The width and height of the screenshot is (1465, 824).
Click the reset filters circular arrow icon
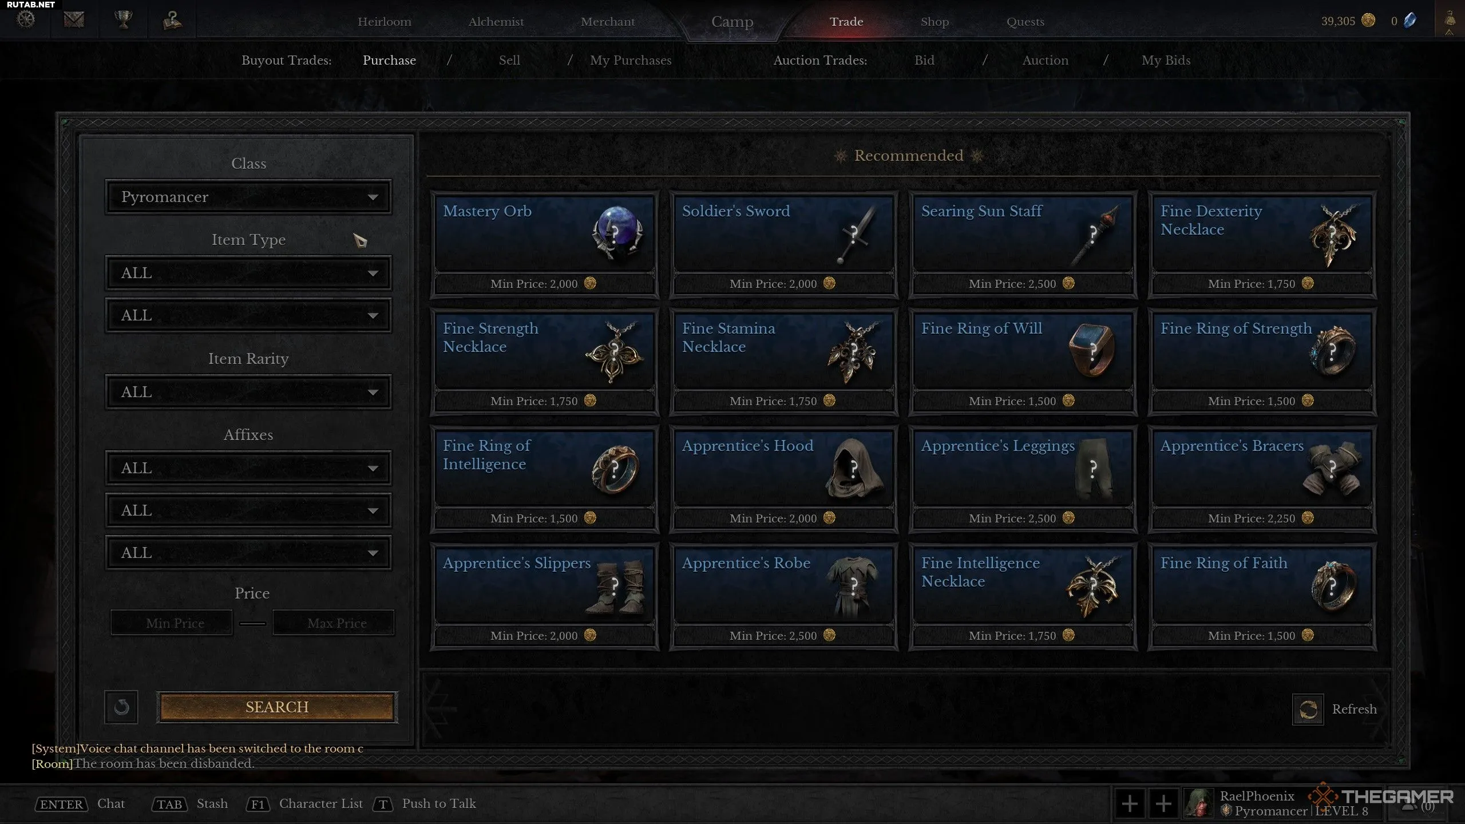[121, 707]
